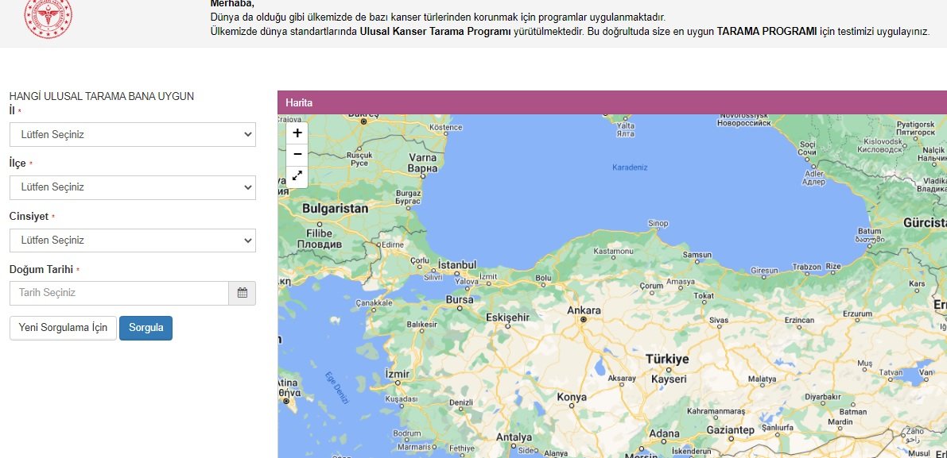Click the Karadeniz sea label on map
Screen dimensions: 947x458
(x=630, y=167)
